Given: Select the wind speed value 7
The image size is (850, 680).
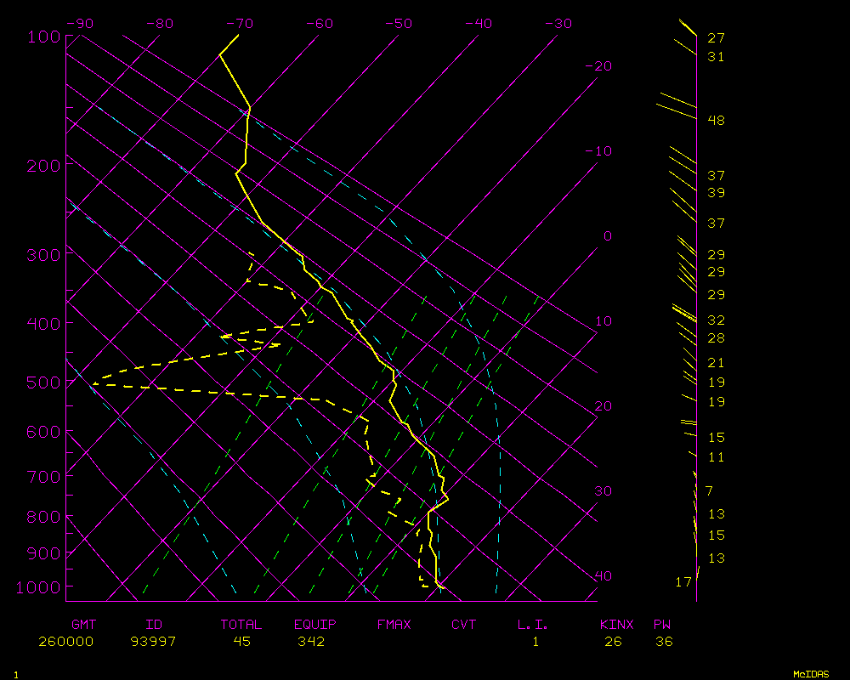Looking at the screenshot, I should coord(709,491).
